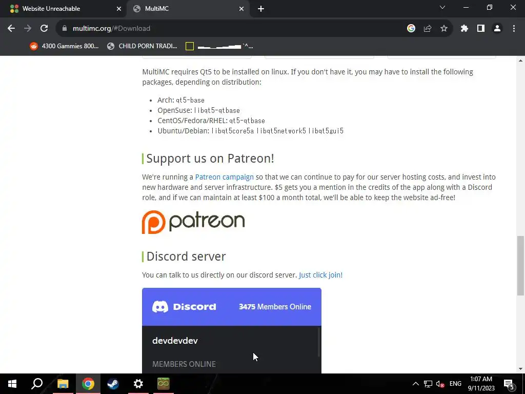Reload the MultiMC page
This screenshot has height=394, width=525.
pyautogui.click(x=44, y=29)
